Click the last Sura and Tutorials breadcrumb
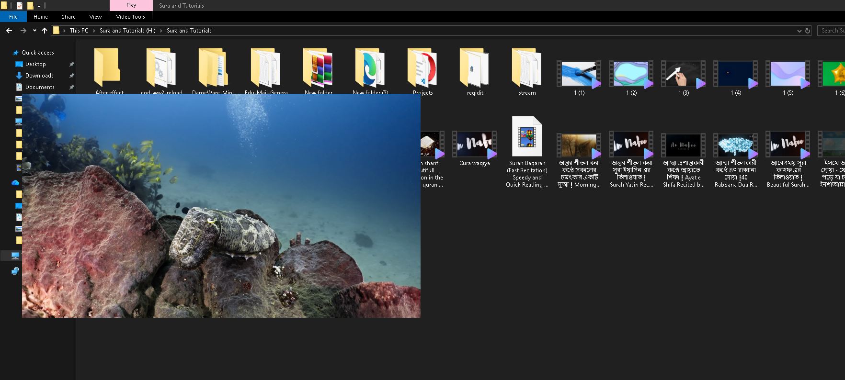Image resolution: width=845 pixels, height=380 pixels. point(189,31)
